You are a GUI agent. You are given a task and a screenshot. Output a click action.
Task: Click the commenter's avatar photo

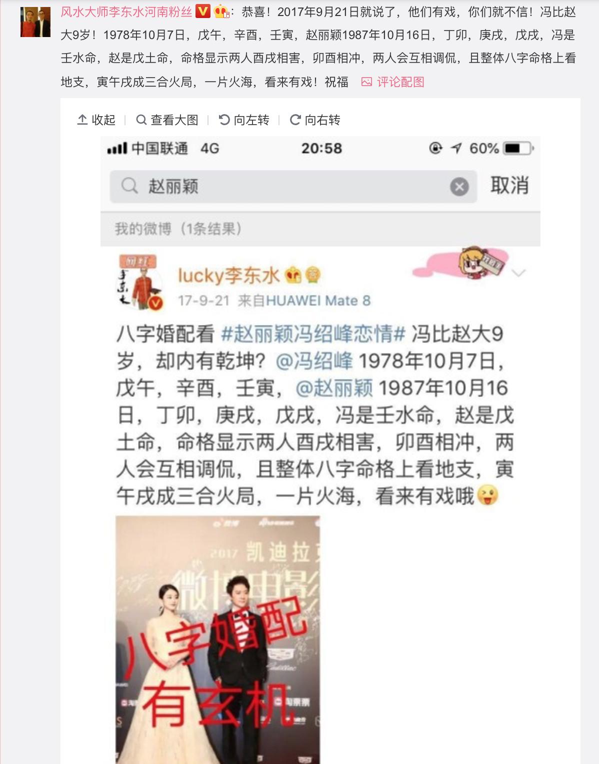(x=35, y=22)
